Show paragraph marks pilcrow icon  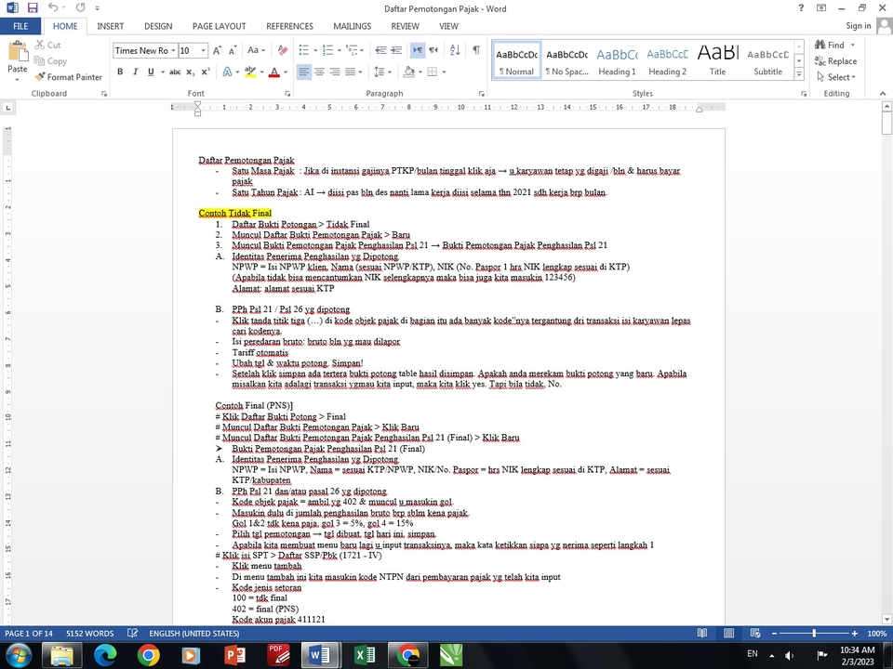pos(476,50)
